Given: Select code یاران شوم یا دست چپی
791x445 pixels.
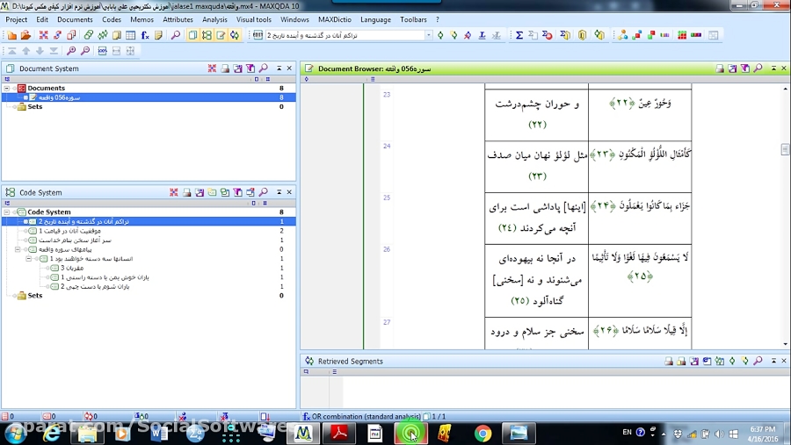Looking at the screenshot, I should tap(95, 286).
